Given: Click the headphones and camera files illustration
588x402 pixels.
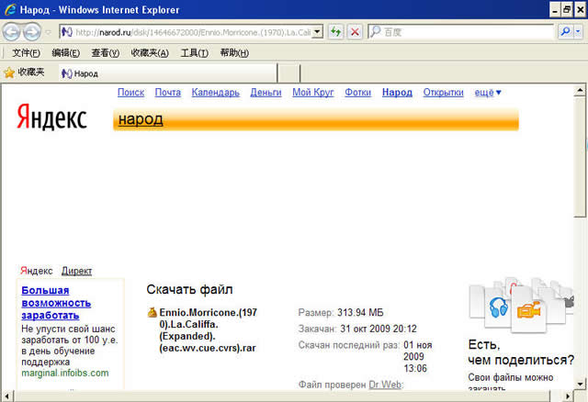Looking at the screenshot, I should (521, 305).
